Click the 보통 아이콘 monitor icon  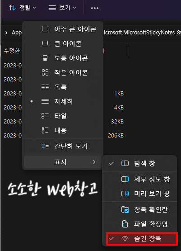pos(45,58)
